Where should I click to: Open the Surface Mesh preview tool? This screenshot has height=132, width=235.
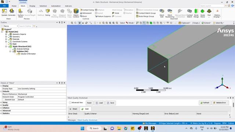21,13
